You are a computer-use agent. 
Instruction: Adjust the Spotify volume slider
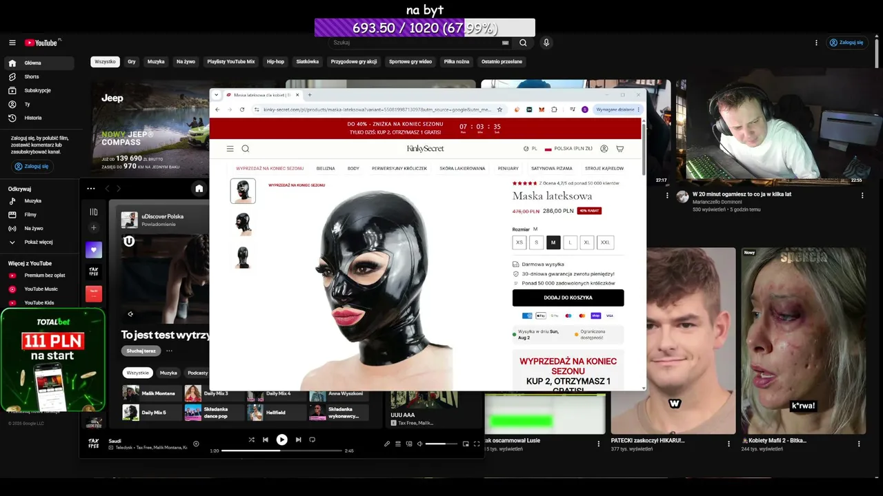point(440,444)
